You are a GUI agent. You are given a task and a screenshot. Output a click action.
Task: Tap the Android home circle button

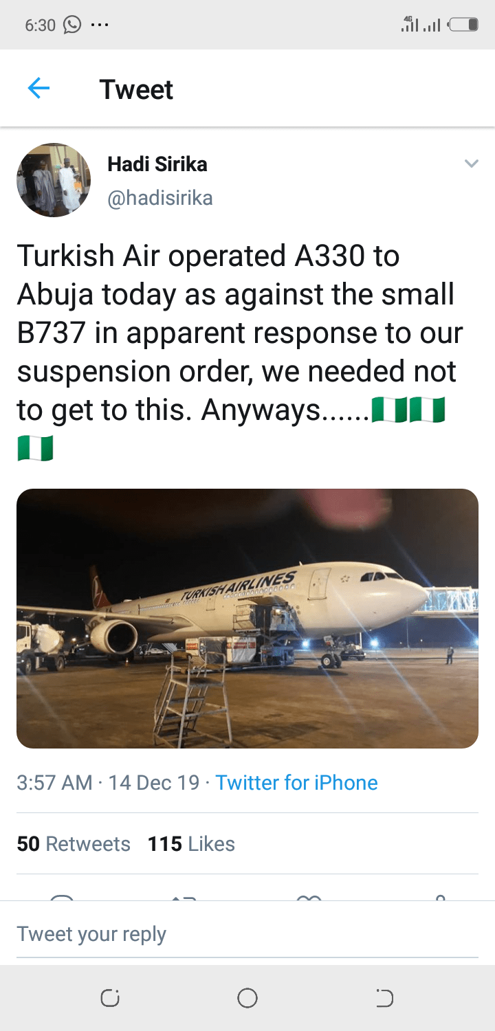(247, 998)
